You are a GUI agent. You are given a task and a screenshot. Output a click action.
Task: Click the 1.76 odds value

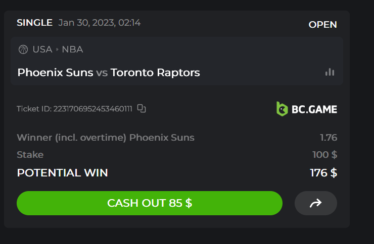328,138
